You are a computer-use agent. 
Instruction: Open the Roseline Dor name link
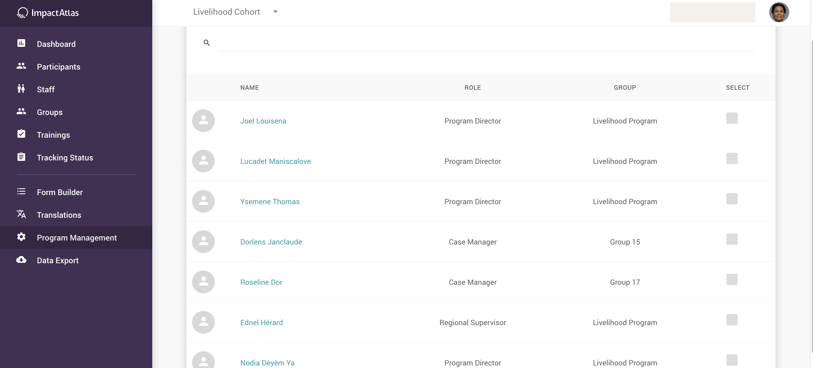[261, 282]
